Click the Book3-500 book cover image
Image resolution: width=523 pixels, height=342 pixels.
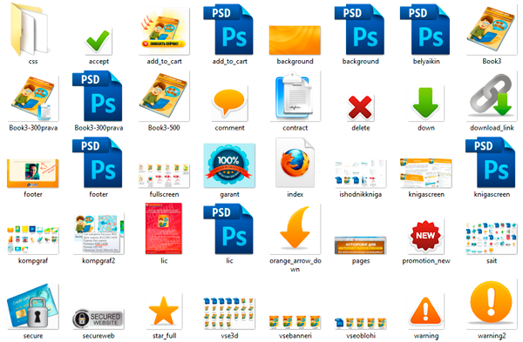pyautogui.click(x=164, y=97)
